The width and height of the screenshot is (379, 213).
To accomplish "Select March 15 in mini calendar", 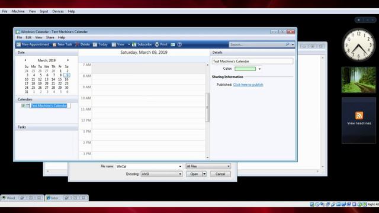I will [x=60, y=79].
